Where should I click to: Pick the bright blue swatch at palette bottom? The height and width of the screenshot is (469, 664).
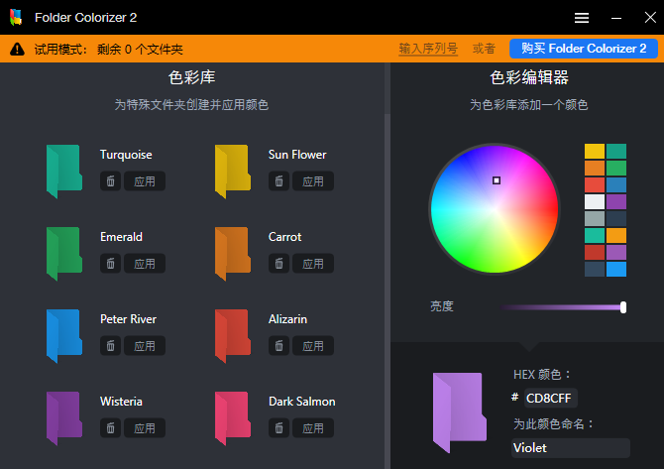click(616, 269)
